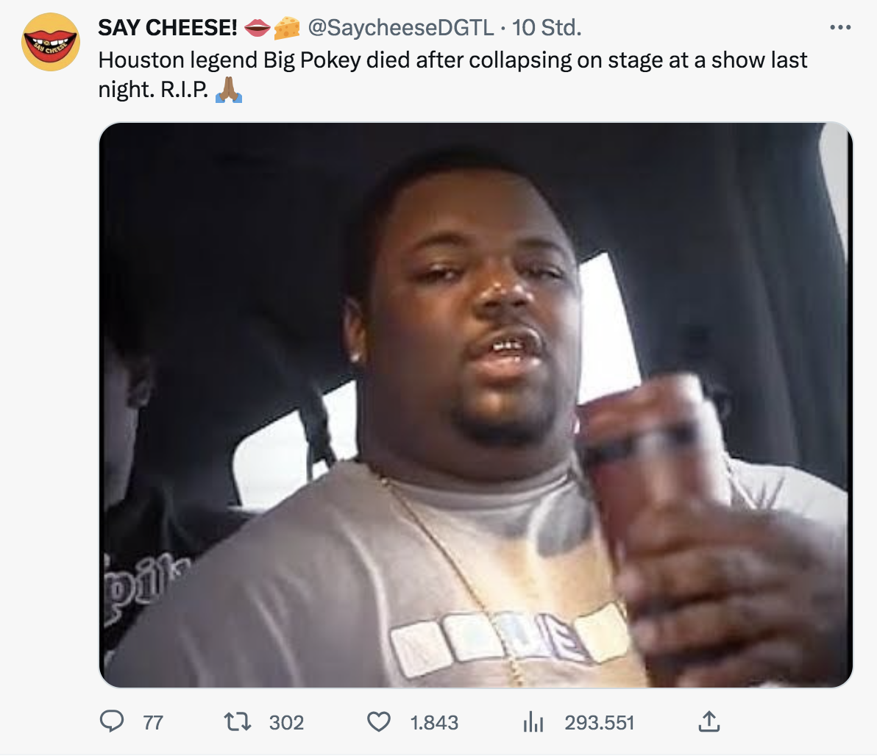Image resolution: width=877 pixels, height=756 pixels.
Task: Click the cheese emoji beside the name
Action: pos(287,28)
